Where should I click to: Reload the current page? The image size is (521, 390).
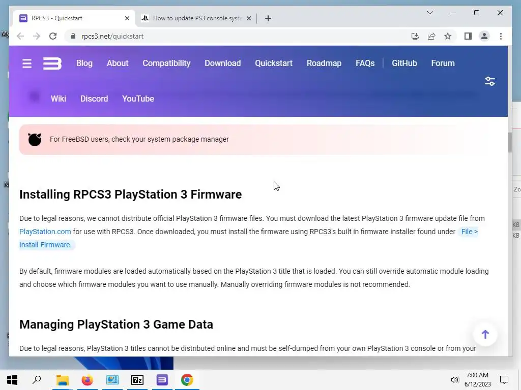point(53,36)
